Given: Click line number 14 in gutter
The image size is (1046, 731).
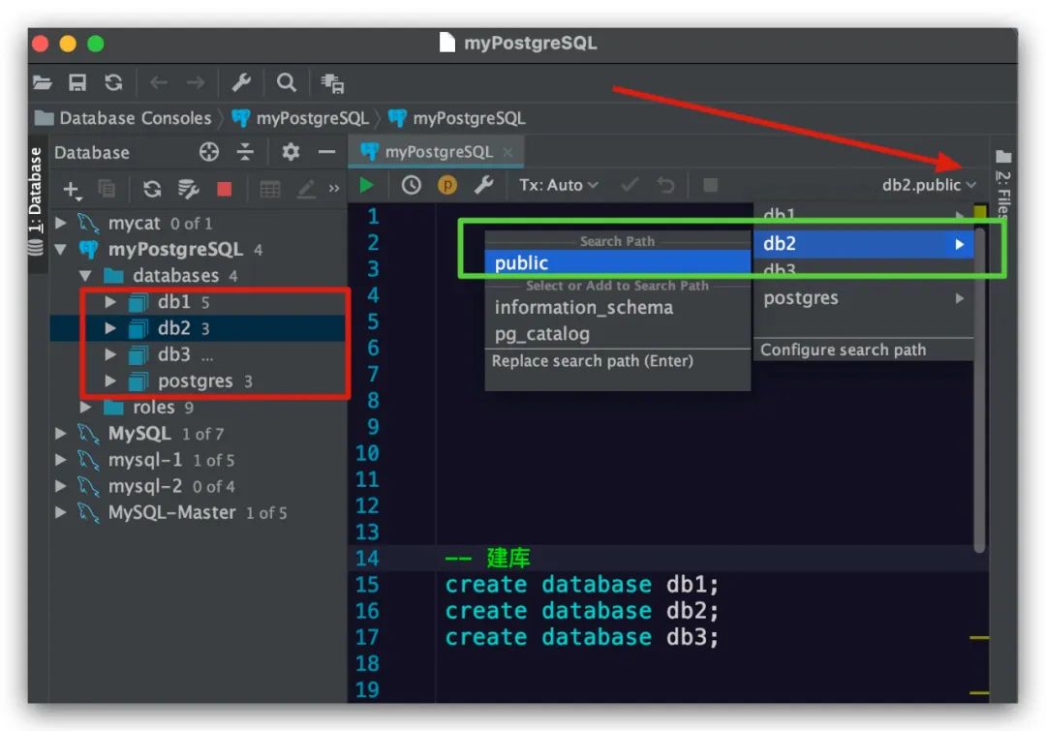Looking at the screenshot, I should point(367,558).
